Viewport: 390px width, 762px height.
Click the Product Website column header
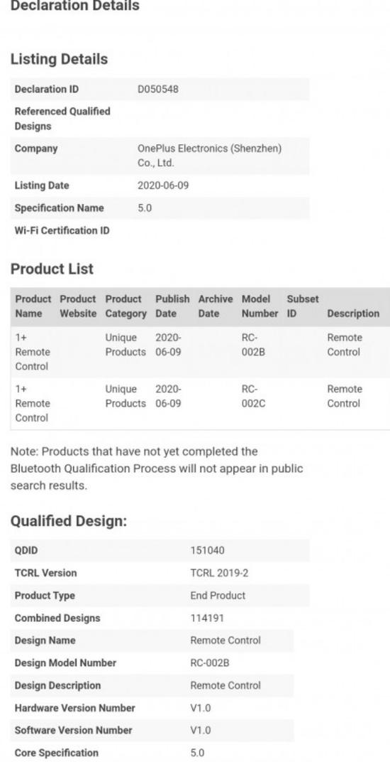click(x=77, y=306)
